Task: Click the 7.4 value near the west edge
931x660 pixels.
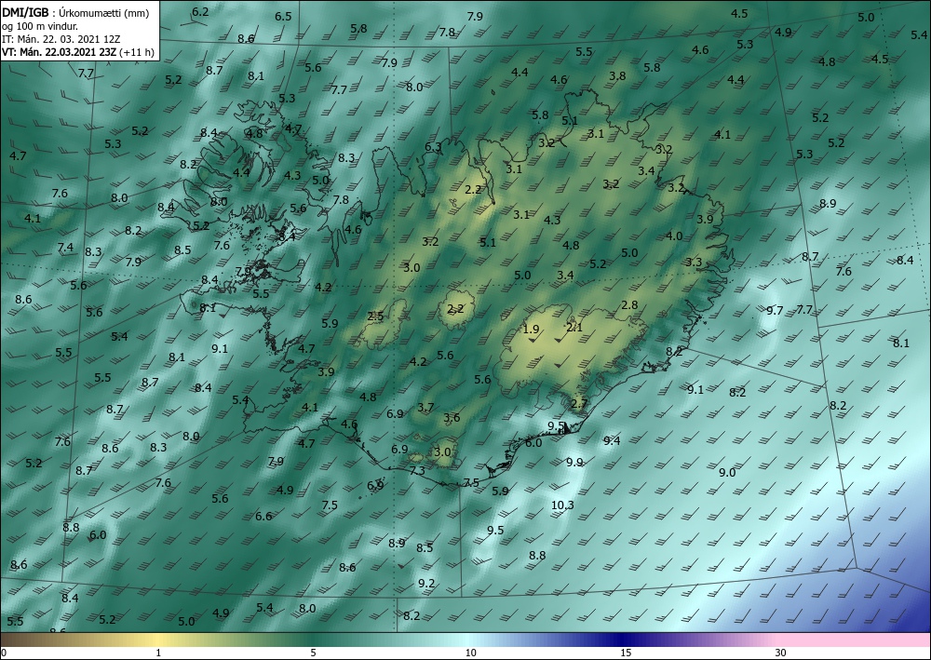Action: tap(65, 247)
